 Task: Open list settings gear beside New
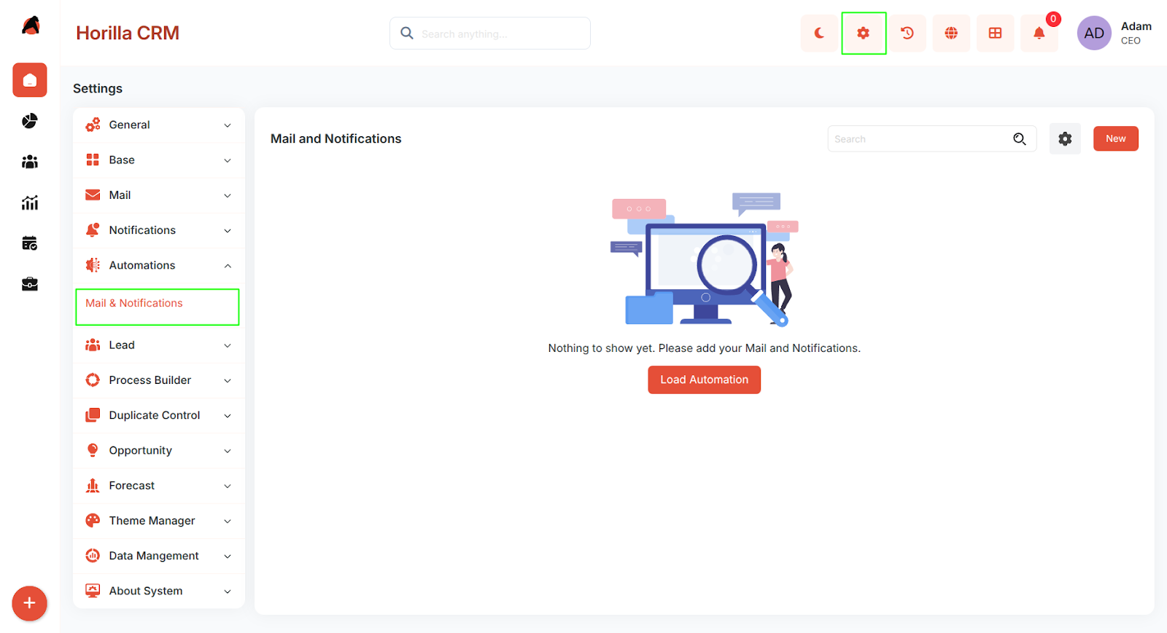(x=1065, y=138)
